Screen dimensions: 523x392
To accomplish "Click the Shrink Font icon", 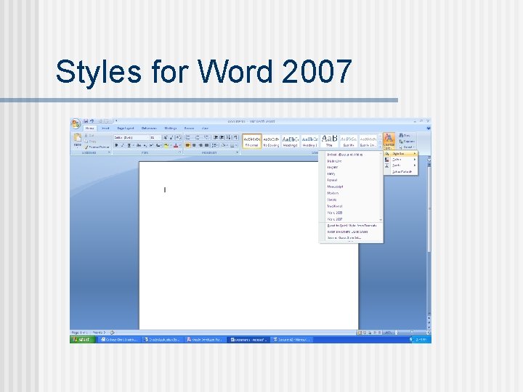I will point(171,138).
